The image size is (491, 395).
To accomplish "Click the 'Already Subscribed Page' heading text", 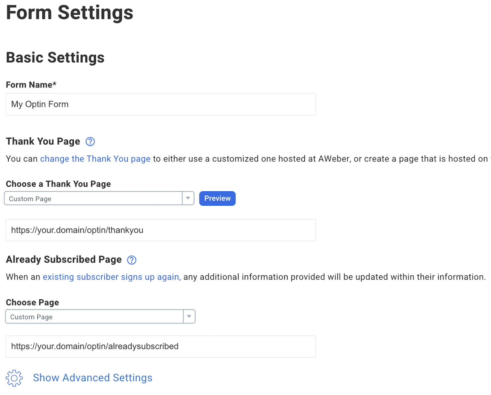I will (64, 260).
